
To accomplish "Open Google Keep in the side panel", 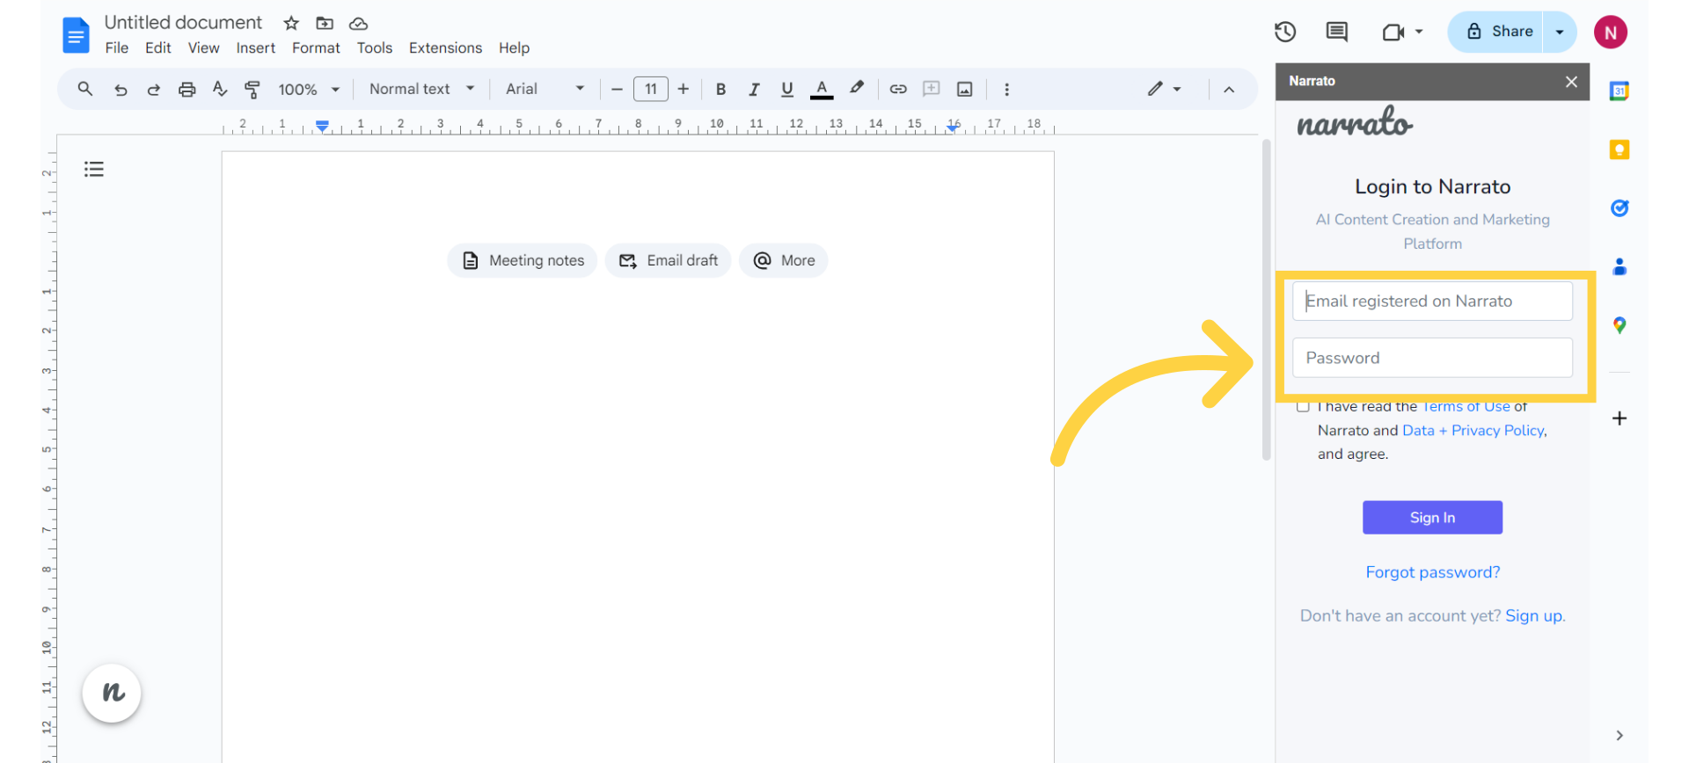I will pos(1620,149).
